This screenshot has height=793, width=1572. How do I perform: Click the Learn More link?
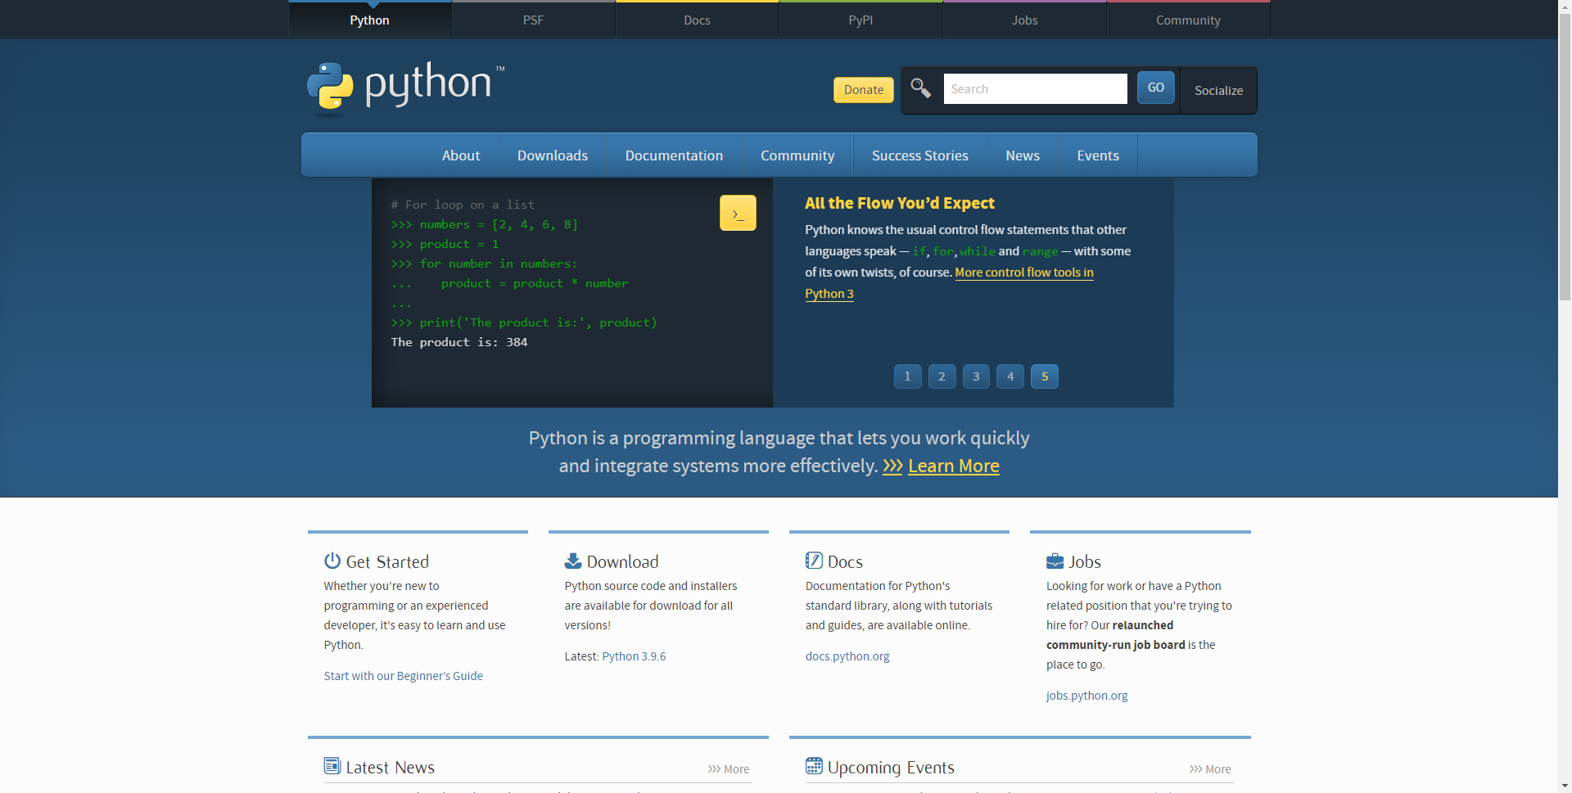tap(954, 466)
